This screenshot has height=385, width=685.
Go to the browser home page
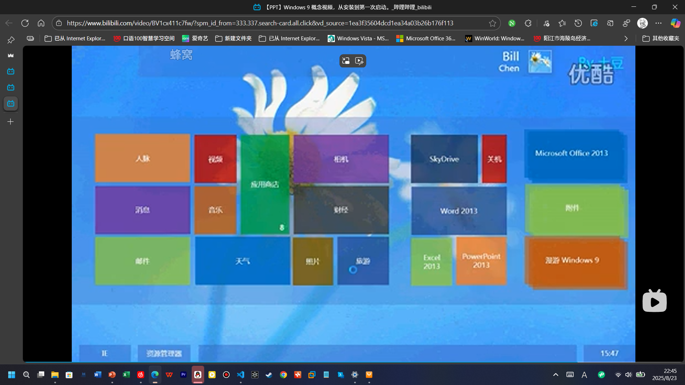41,23
